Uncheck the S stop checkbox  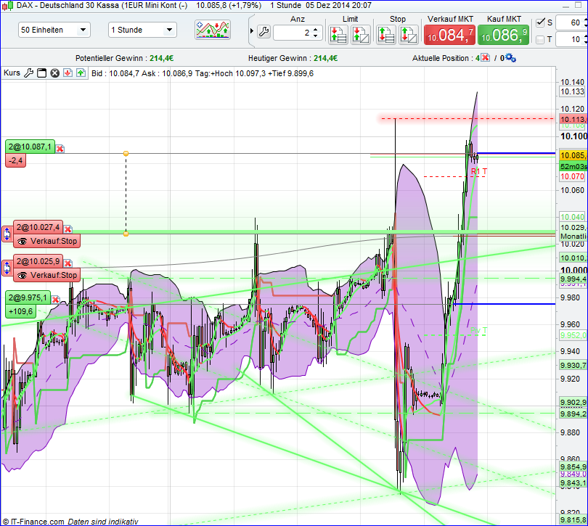pyautogui.click(x=540, y=22)
